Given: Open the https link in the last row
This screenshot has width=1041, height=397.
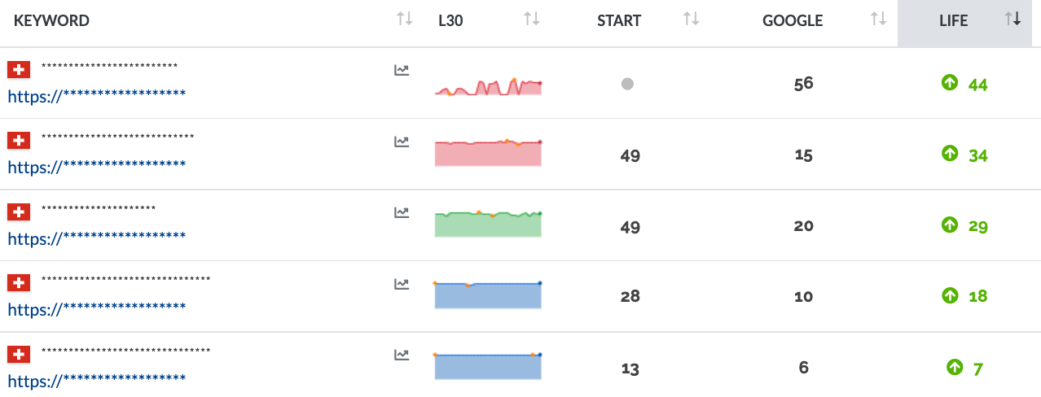Looking at the screenshot, I should [97, 379].
